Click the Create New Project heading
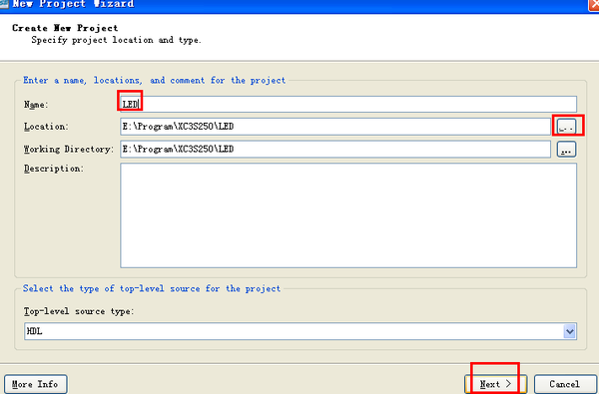Image resolution: width=599 pixels, height=394 pixels. point(65,28)
